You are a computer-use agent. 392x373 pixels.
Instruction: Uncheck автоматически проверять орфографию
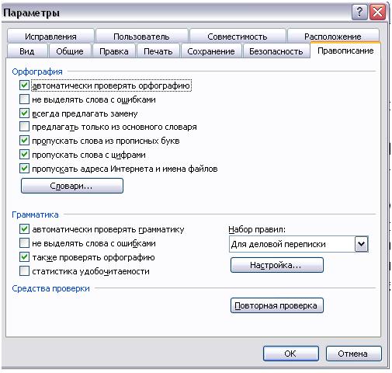pos(24,85)
